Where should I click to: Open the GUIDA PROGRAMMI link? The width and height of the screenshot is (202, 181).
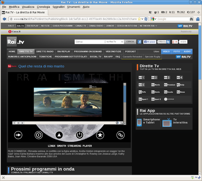point(63,26)
